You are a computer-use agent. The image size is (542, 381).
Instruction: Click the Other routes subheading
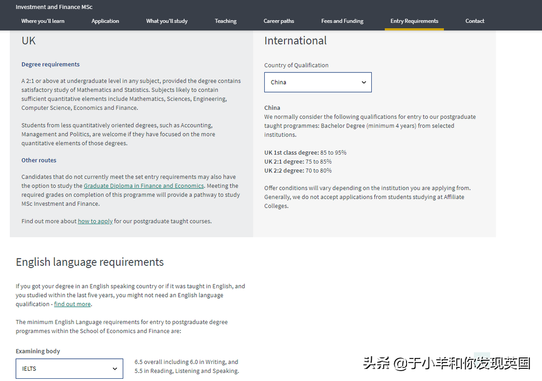39,160
